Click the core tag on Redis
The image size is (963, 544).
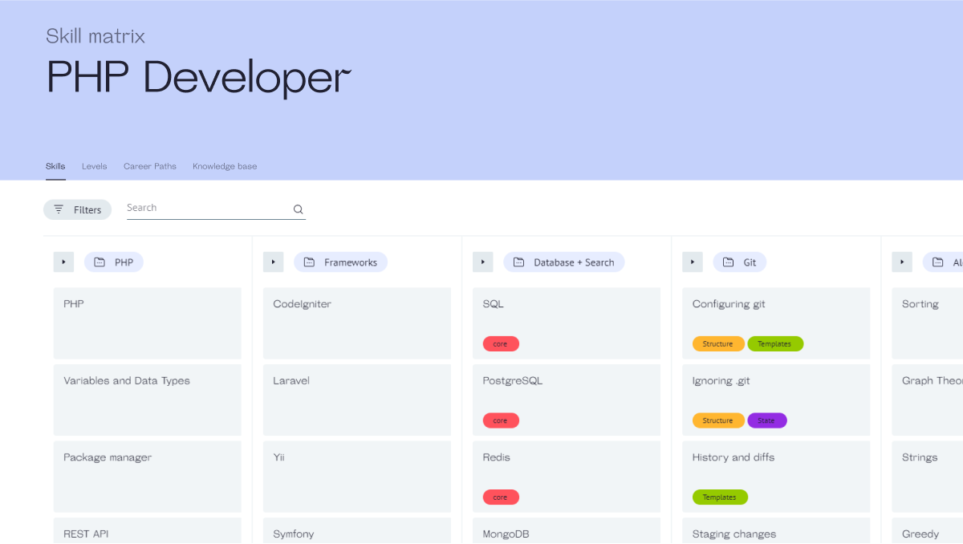point(501,497)
